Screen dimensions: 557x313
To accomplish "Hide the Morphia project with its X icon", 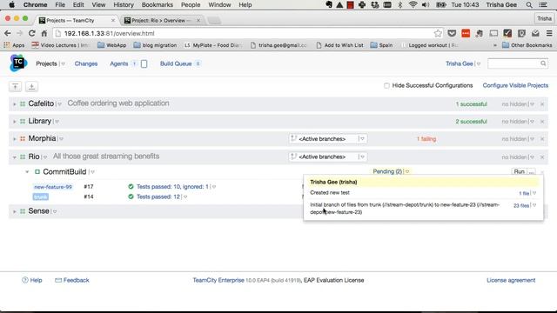I will [x=542, y=139].
